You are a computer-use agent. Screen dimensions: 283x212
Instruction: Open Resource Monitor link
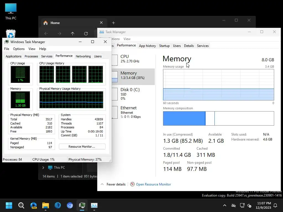coord(153,184)
